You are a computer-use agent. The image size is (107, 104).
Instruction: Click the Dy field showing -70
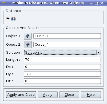pos(62,74)
